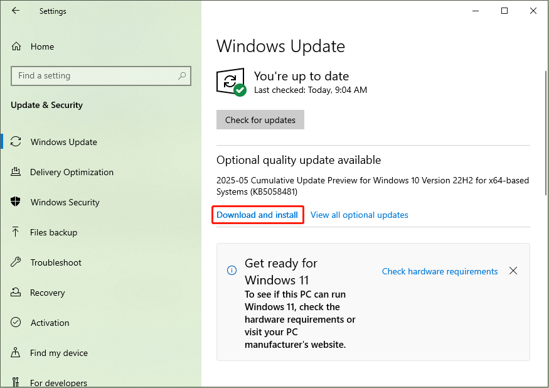Click the search magnifier icon

click(182, 76)
